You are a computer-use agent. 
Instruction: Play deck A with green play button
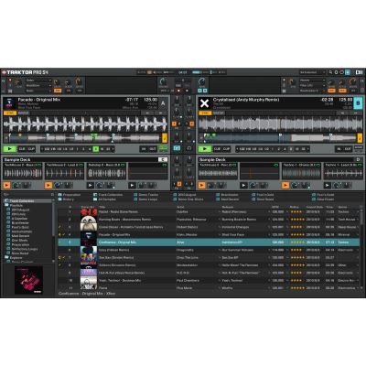pos(10,149)
